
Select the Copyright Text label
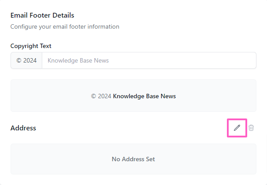coord(31,46)
